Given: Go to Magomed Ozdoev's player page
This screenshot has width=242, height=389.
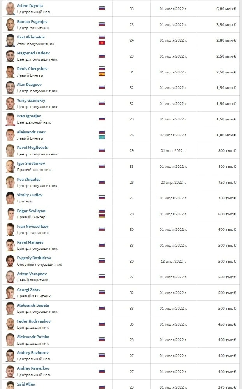Looking at the screenshot, I should tap(33, 53).
